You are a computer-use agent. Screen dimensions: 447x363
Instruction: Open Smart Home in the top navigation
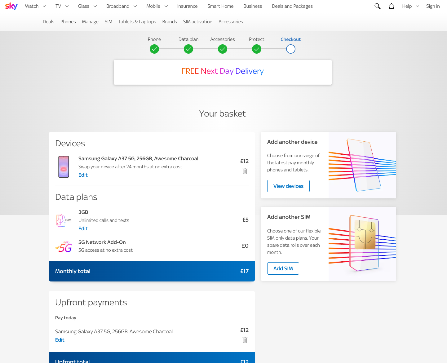click(220, 6)
